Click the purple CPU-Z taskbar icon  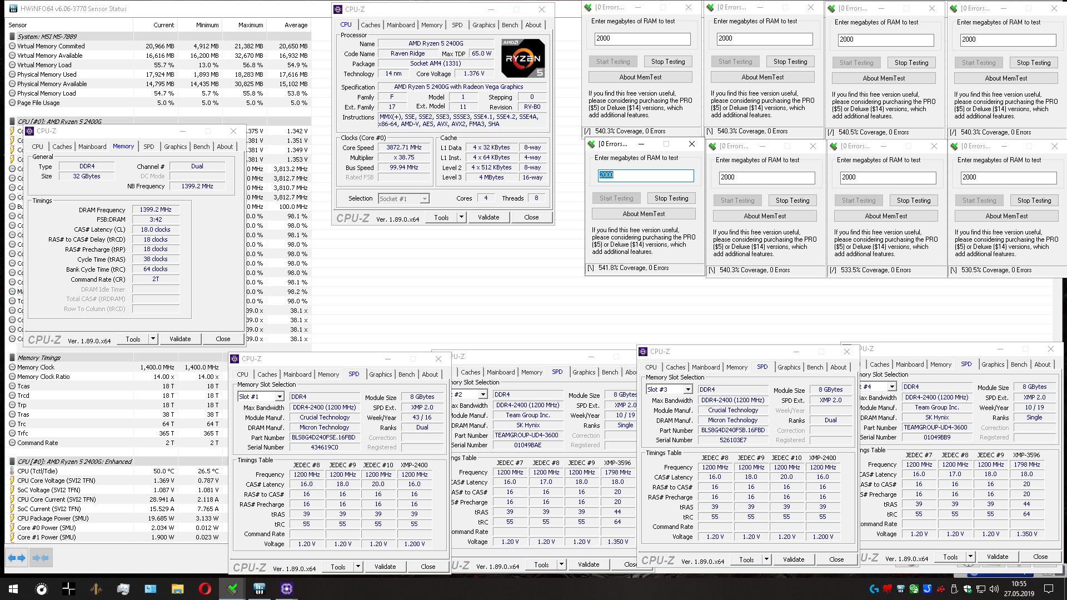point(287,589)
